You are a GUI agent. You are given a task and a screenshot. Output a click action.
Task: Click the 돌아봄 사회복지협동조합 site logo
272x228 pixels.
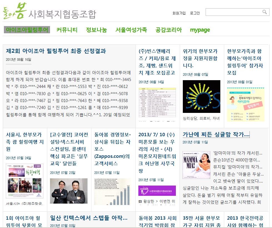point(49,11)
